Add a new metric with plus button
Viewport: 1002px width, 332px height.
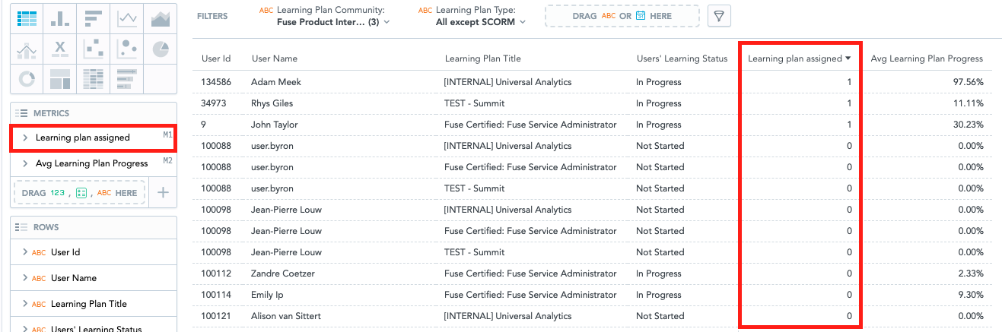pyautogui.click(x=163, y=193)
